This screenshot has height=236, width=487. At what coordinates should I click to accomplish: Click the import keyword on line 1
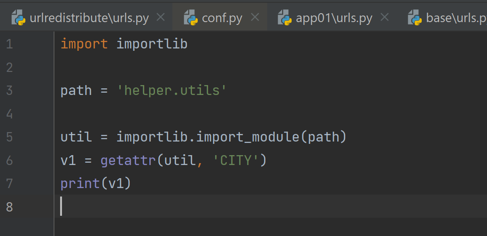coord(84,45)
